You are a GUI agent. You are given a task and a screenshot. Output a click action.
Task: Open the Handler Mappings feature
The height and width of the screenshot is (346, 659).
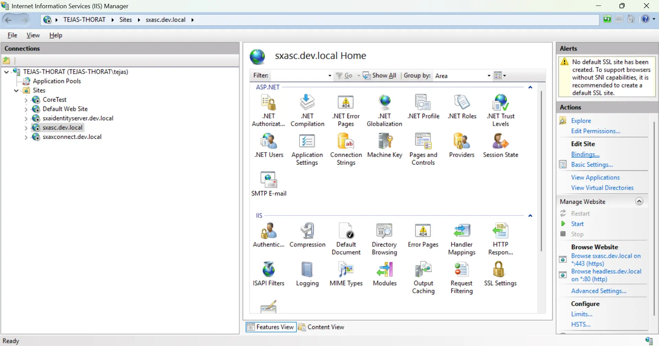462,239
